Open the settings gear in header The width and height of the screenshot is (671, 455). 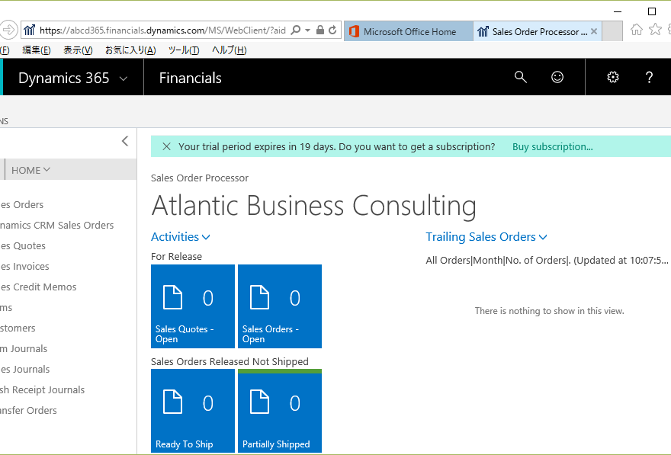613,78
